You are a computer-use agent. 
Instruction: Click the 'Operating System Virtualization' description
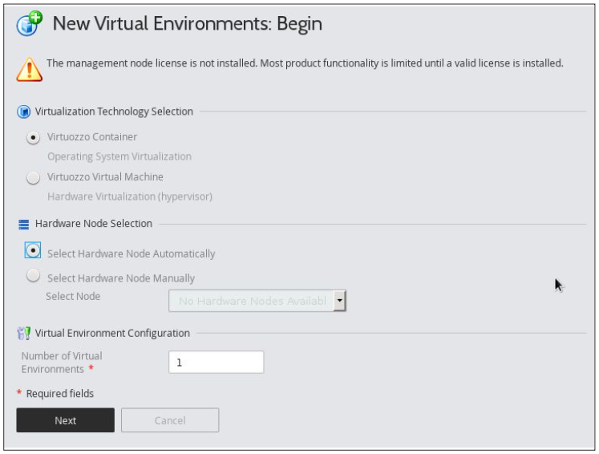[119, 156]
